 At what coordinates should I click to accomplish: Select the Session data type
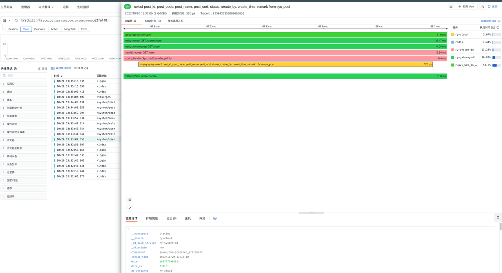click(13, 29)
